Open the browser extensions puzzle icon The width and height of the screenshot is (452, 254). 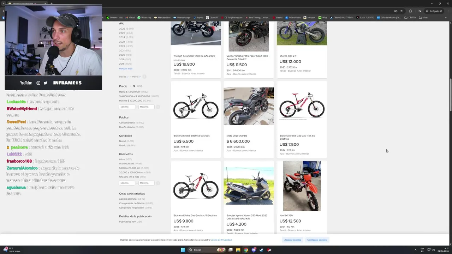tap(410, 11)
